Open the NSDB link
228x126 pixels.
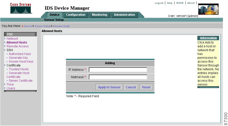pyautogui.click(x=180, y=3)
